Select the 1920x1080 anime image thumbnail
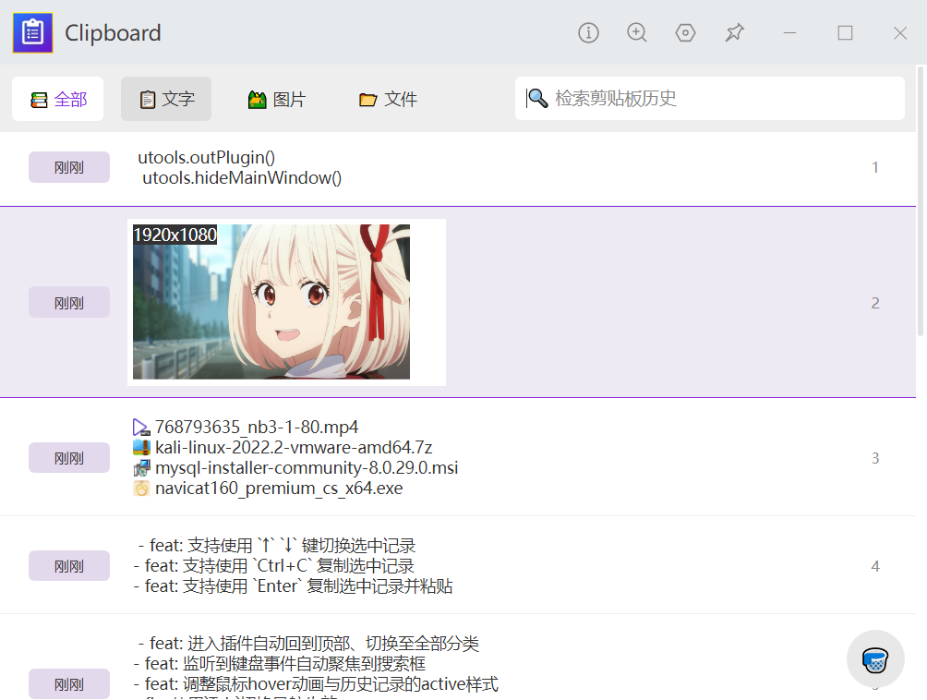This screenshot has width=927, height=700. point(271,302)
